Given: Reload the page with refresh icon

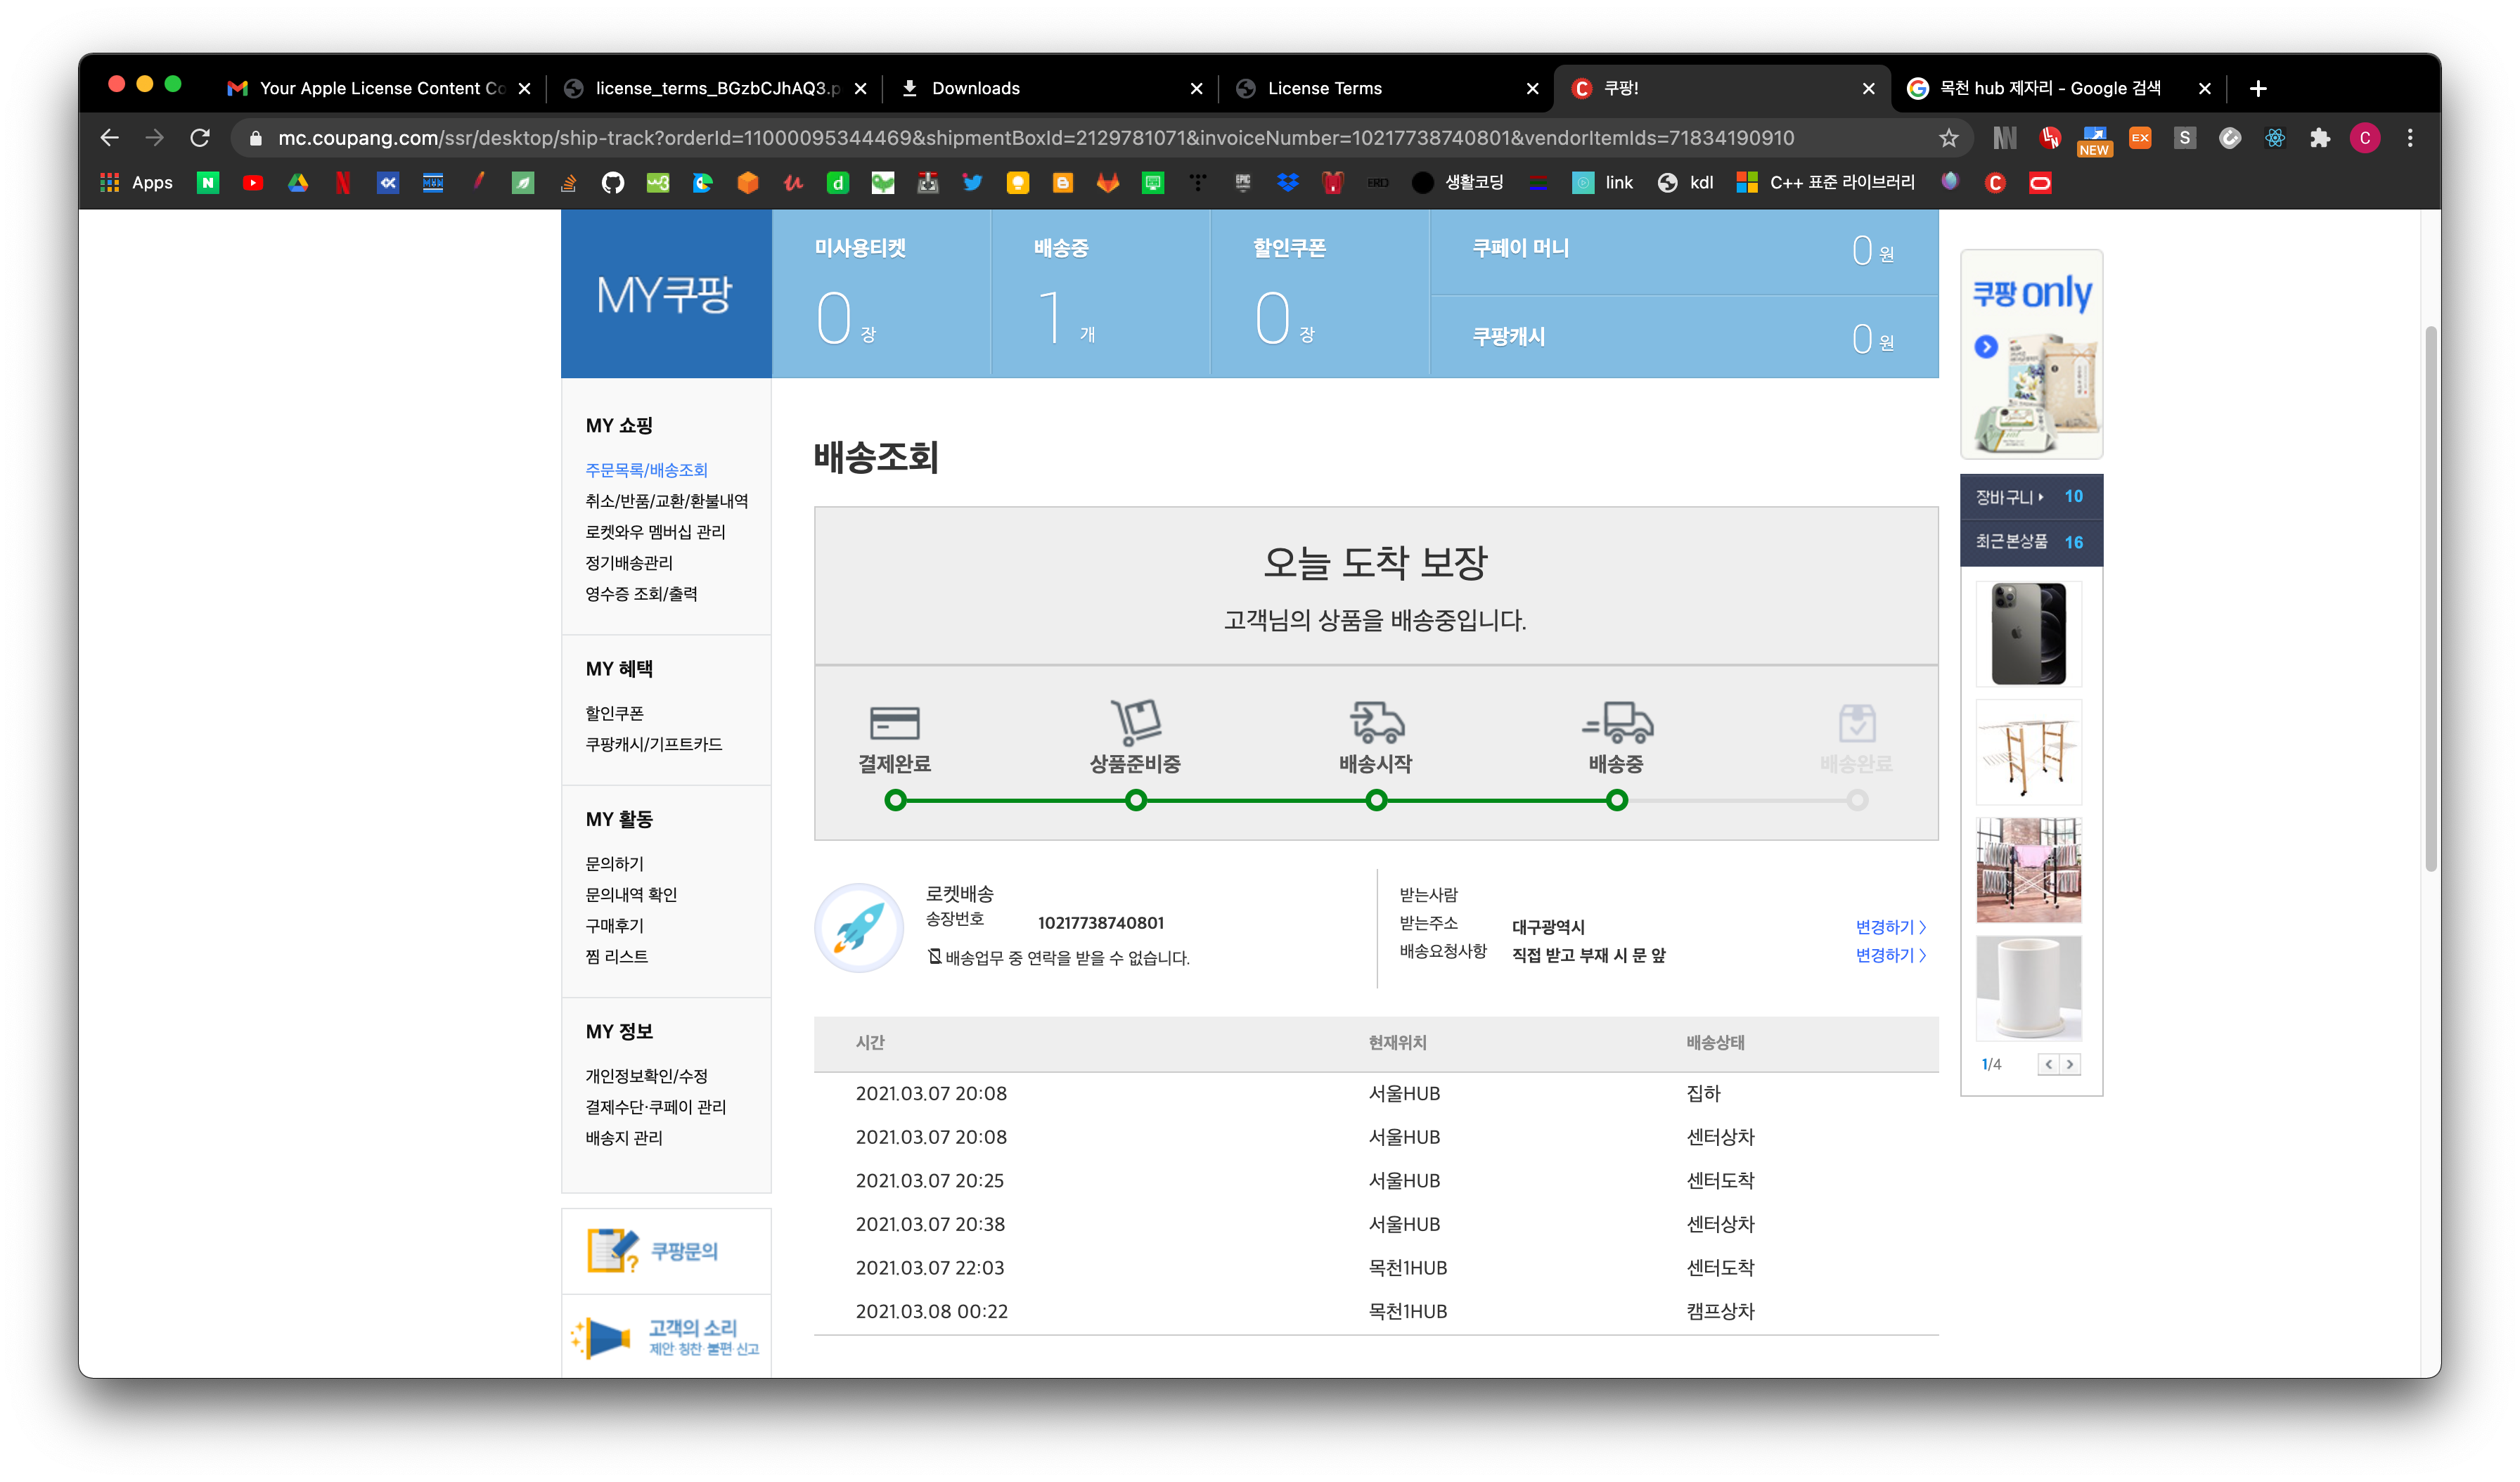Looking at the screenshot, I should pos(200,138).
